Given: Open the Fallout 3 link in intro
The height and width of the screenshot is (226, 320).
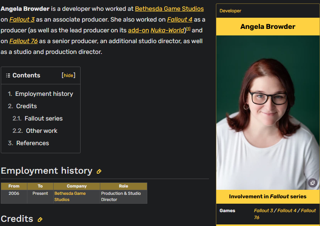Looking at the screenshot, I should [22, 20].
